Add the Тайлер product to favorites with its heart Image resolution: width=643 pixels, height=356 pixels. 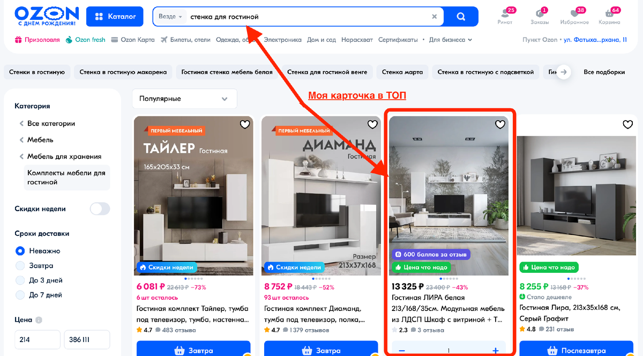[x=244, y=124]
